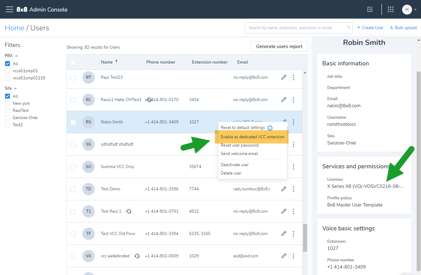
Task: Click the headset icon beside vcc aadedicated
Action: point(137,256)
